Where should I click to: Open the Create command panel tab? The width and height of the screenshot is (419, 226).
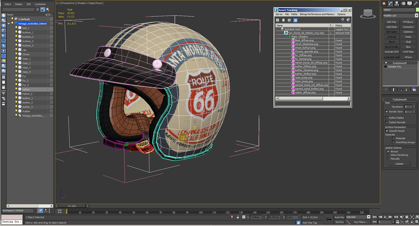tap(384, 3)
